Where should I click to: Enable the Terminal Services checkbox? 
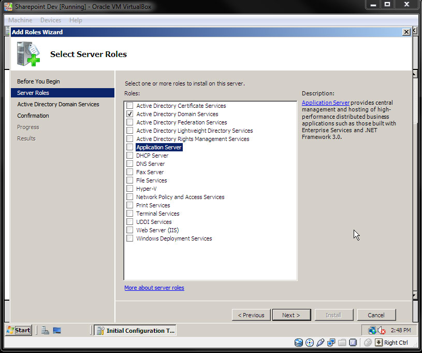pos(130,214)
